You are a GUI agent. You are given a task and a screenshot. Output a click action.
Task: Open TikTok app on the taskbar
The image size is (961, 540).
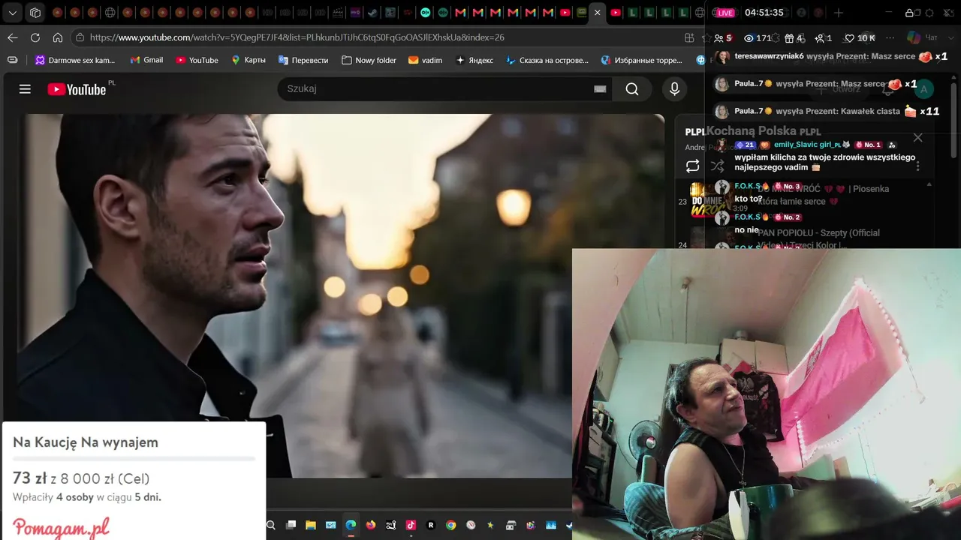(x=411, y=526)
